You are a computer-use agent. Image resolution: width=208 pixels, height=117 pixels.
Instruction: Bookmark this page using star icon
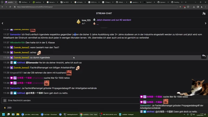[180, 7]
